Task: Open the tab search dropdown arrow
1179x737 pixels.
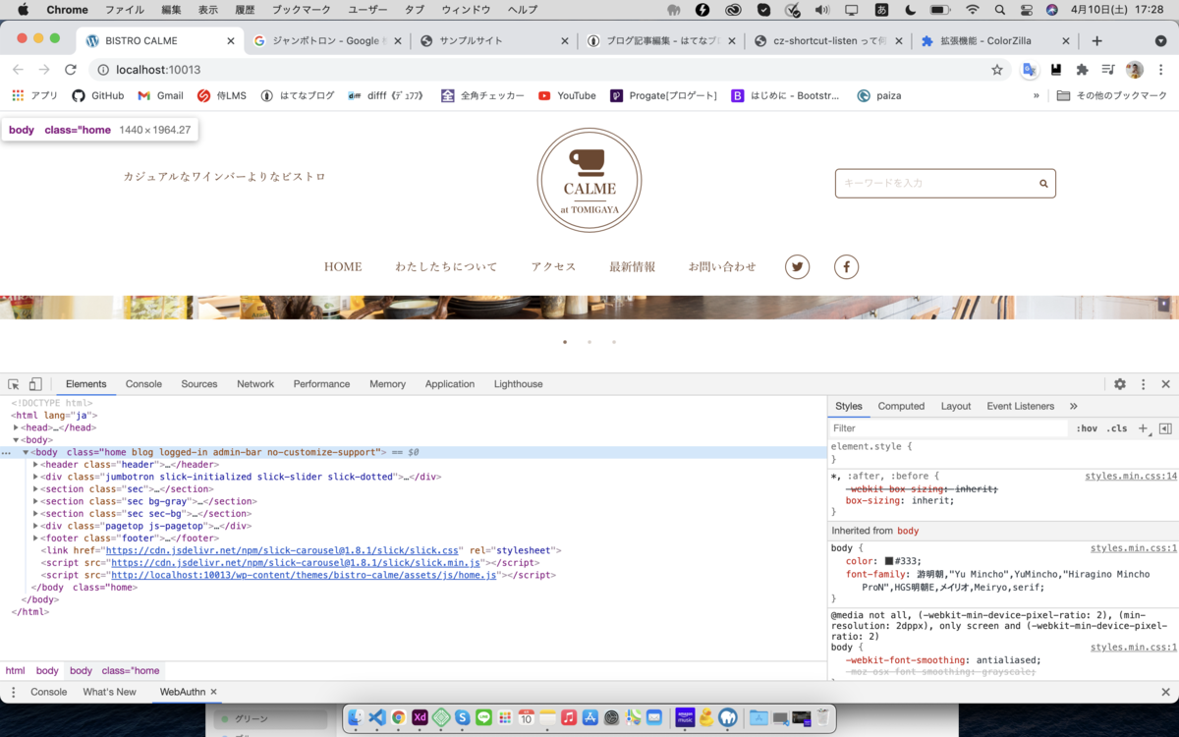Action: (x=1160, y=41)
